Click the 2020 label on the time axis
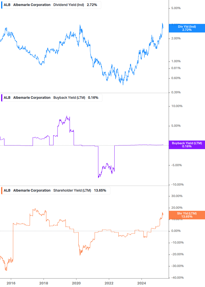The image size is (205, 287). pos(76,283)
